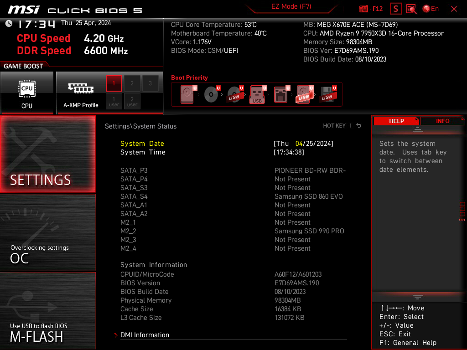
Task: Click the clock icon beside the time
Action: (x=9, y=24)
